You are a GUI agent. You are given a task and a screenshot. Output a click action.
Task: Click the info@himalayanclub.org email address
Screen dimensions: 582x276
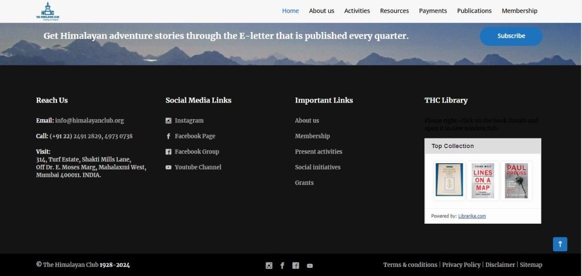pyautogui.click(x=89, y=121)
